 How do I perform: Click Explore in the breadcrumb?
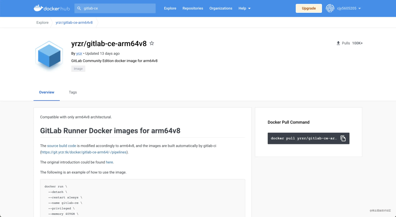(x=43, y=22)
